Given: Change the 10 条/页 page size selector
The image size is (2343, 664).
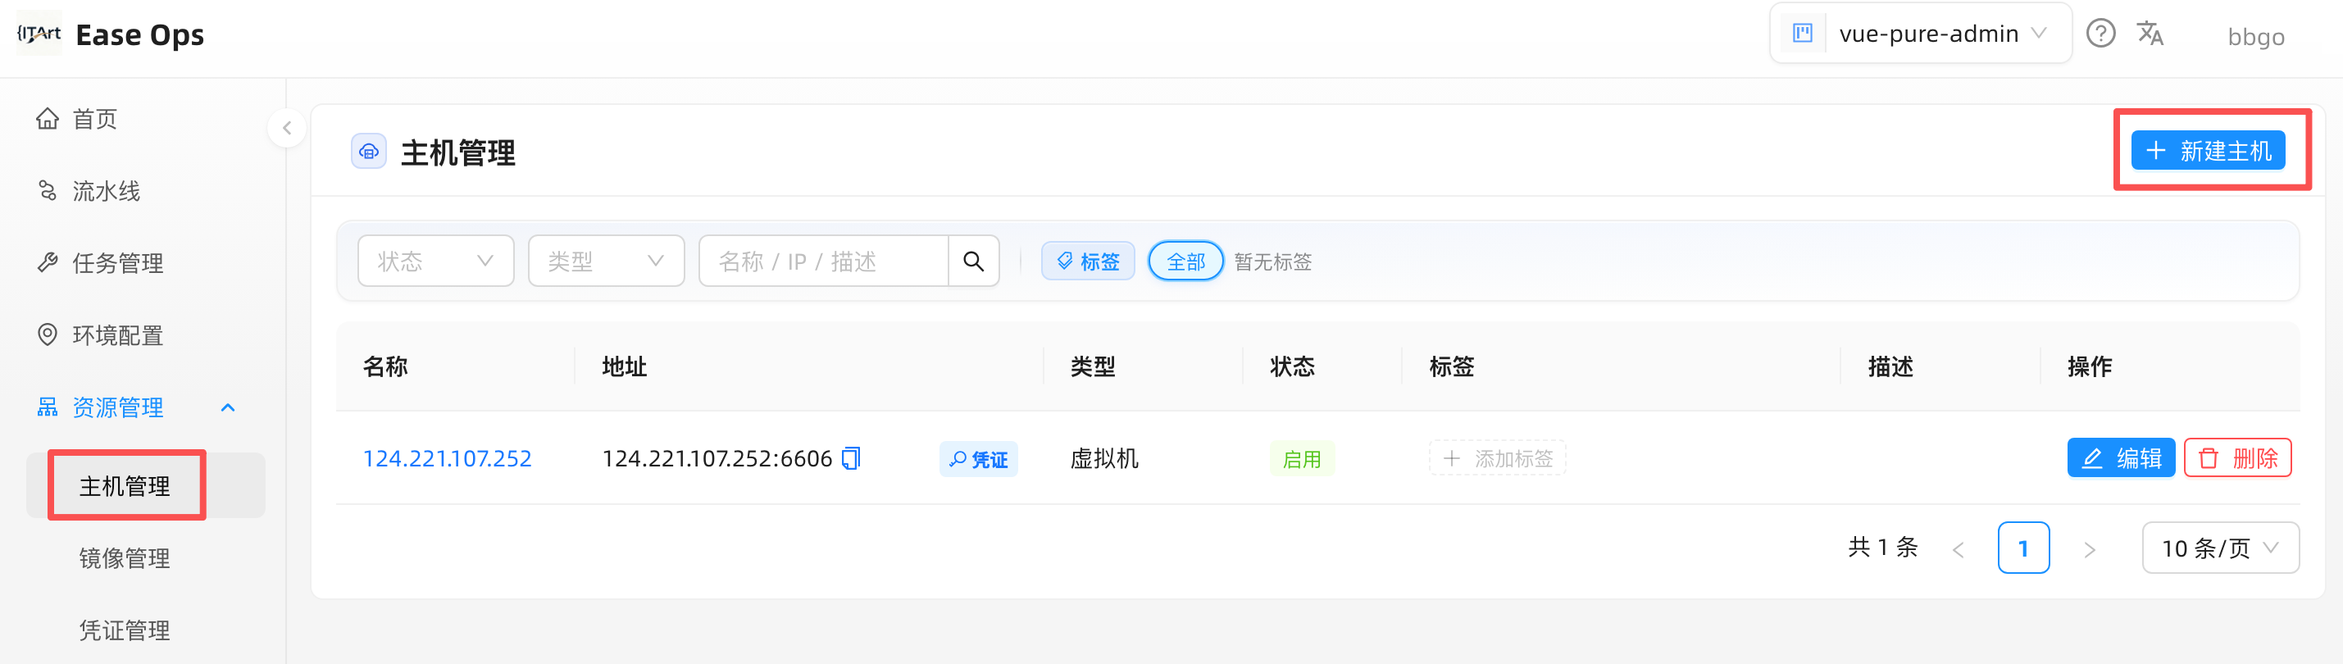Looking at the screenshot, I should pos(2220,548).
